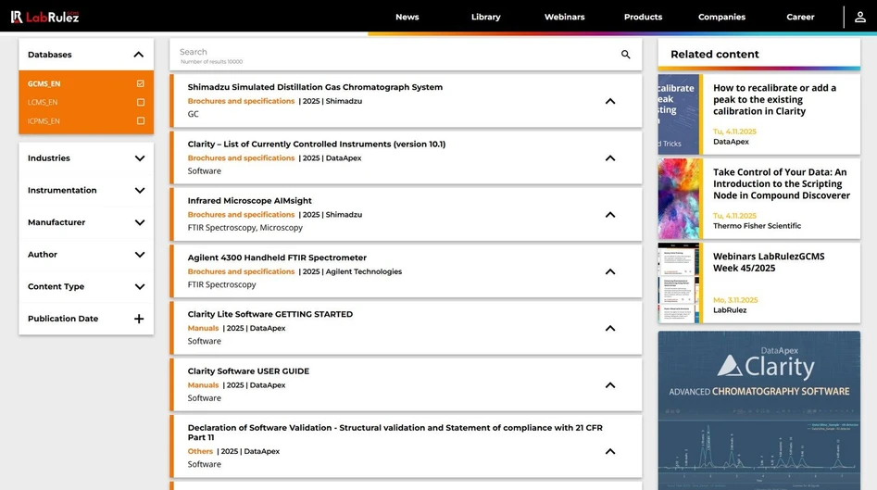Expand the Author filter
The height and width of the screenshot is (490, 877).
(139, 255)
